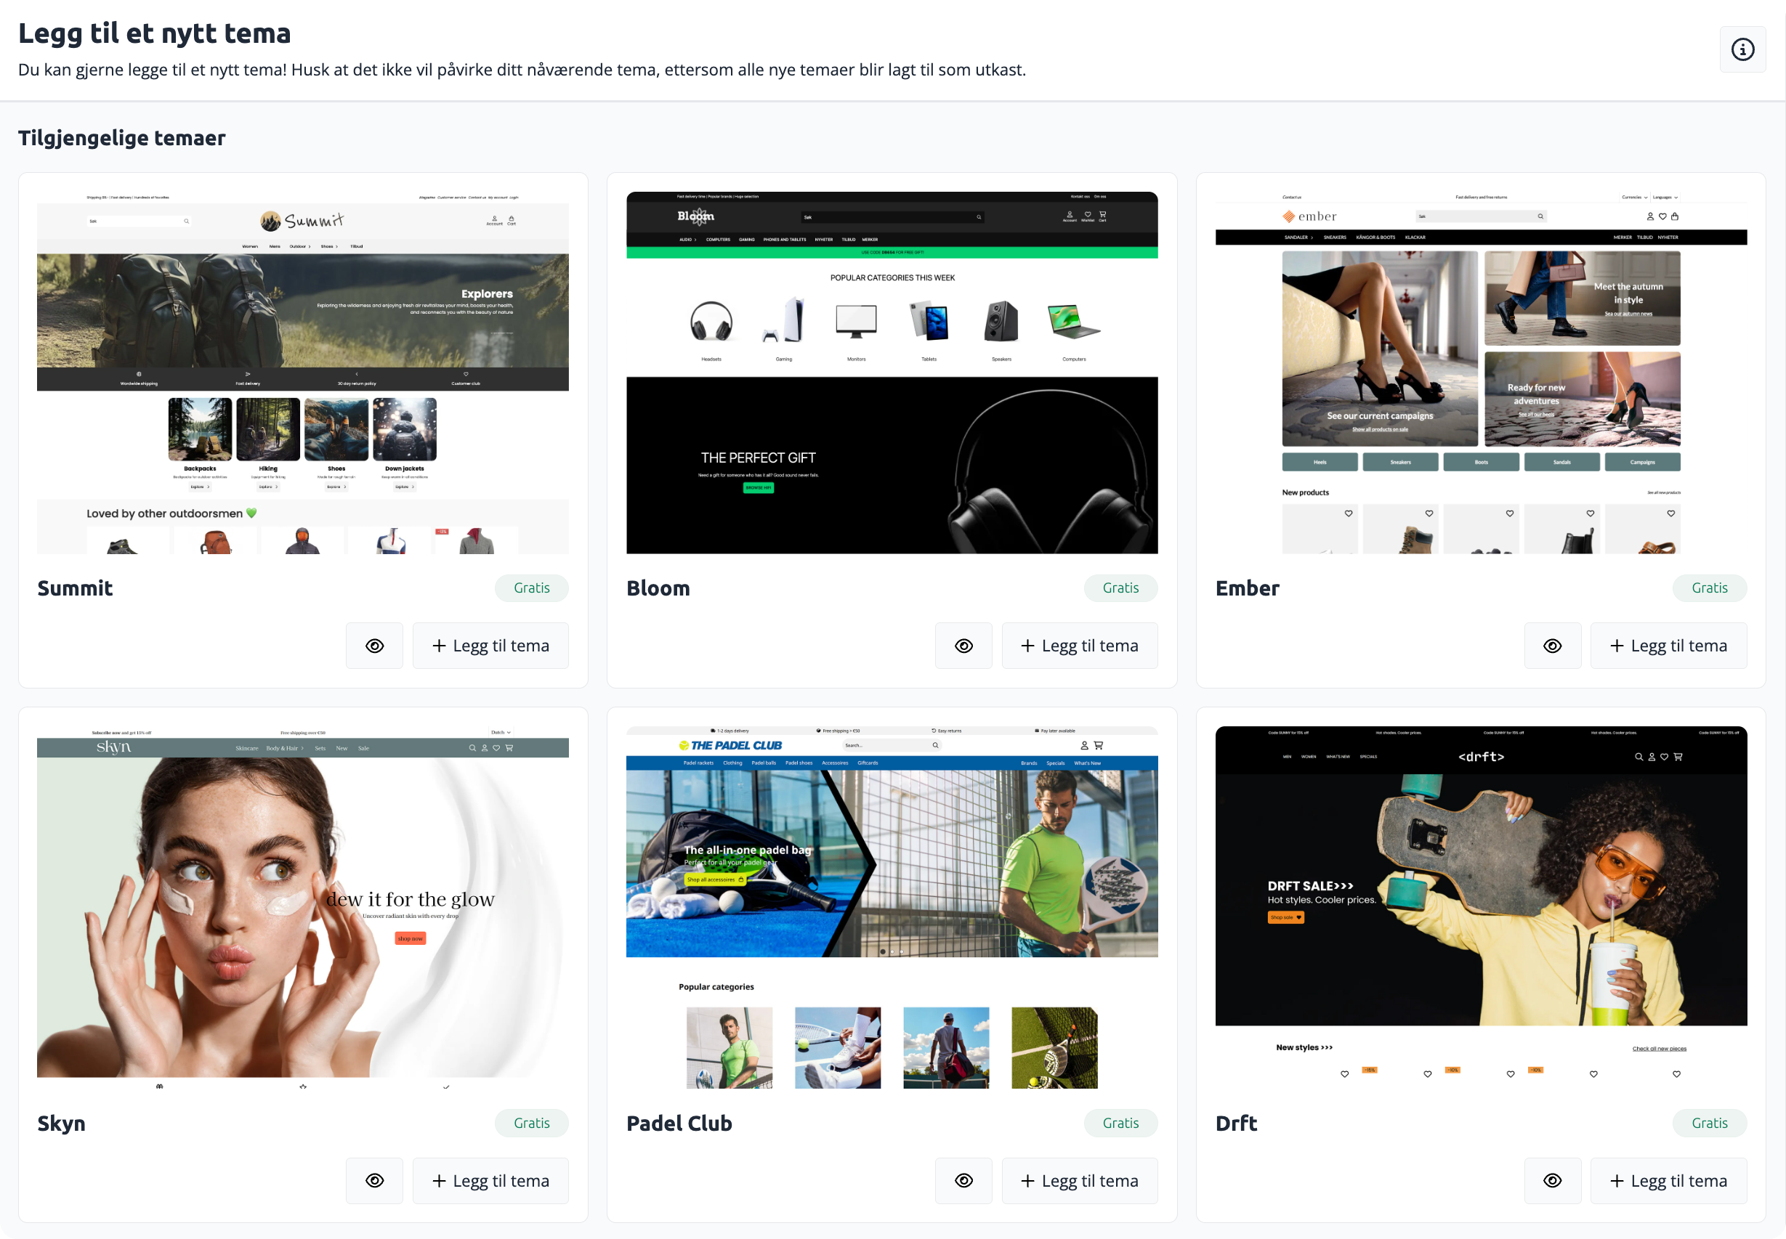Add the Skyn theme via Legg til tema
The width and height of the screenshot is (1786, 1239).
[490, 1181]
